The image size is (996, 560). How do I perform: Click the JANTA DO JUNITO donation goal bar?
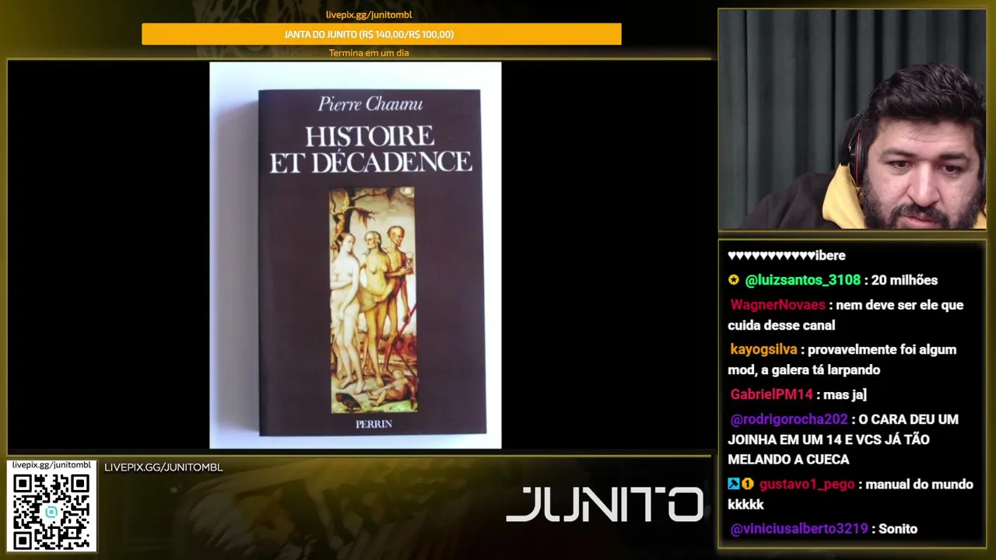pyautogui.click(x=381, y=34)
